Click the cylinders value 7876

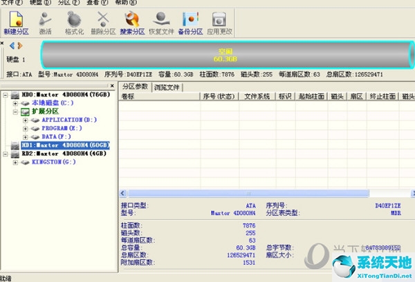tap(249, 226)
